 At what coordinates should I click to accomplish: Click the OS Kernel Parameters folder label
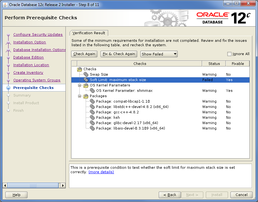tap(110, 85)
